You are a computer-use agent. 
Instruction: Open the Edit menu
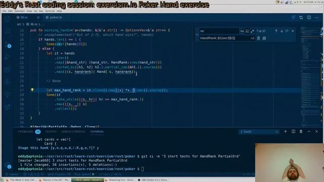(x=10, y=11)
